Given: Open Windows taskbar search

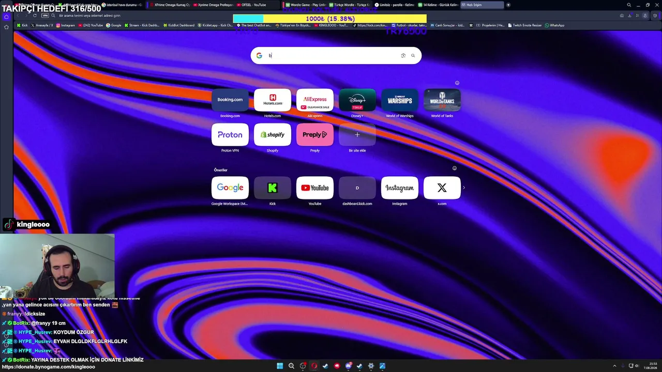Looking at the screenshot, I should 291,366.
